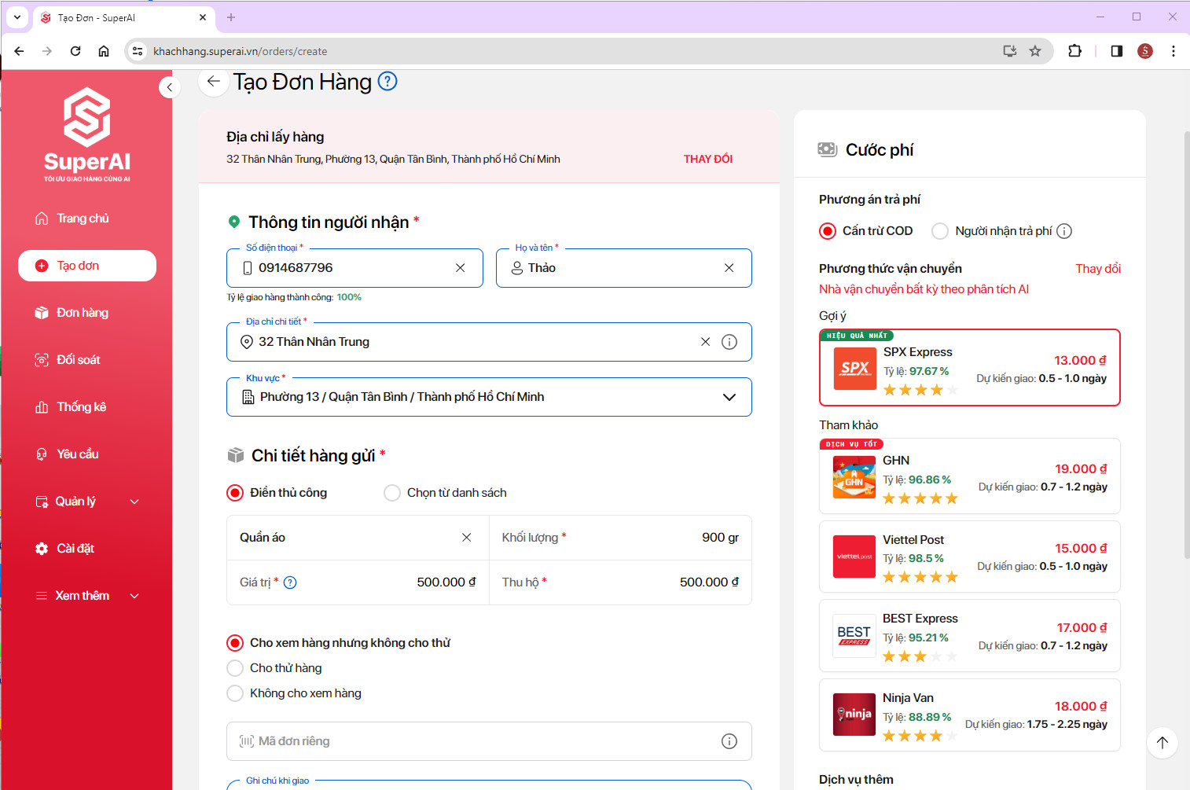This screenshot has width=1190, height=790.
Task: Clear the name field containing Thảo
Action: click(x=729, y=268)
